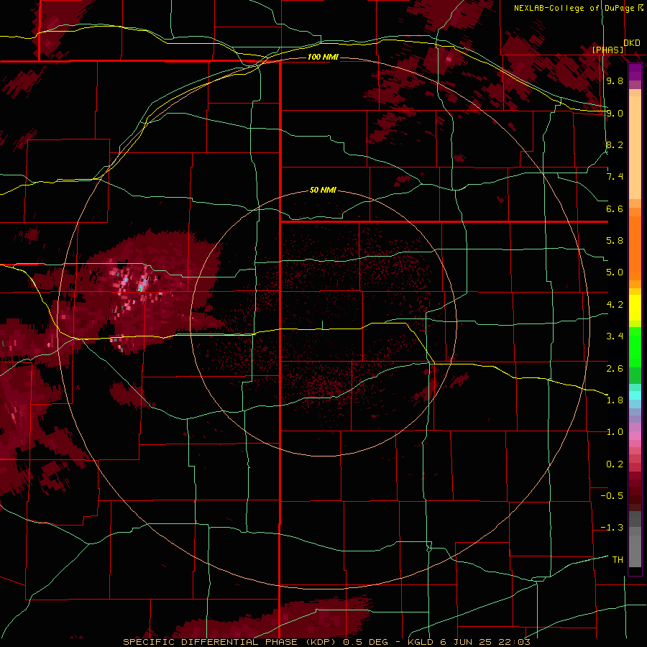Click the 1.8 value on the scale
This screenshot has width=647, height=647.
click(615, 400)
